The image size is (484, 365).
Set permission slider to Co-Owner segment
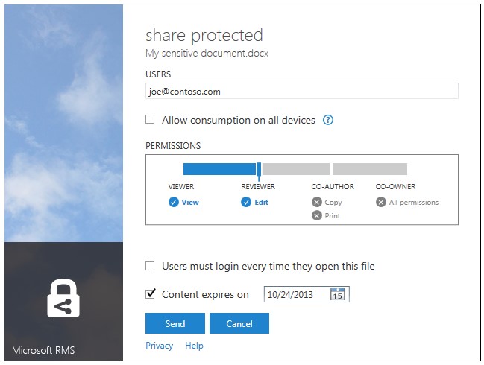369,169
